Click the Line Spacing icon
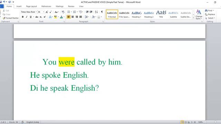 86,17
